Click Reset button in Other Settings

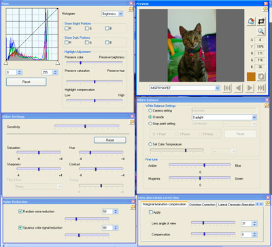[110, 140]
